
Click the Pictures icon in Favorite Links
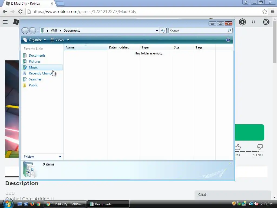pyautogui.click(x=25, y=61)
